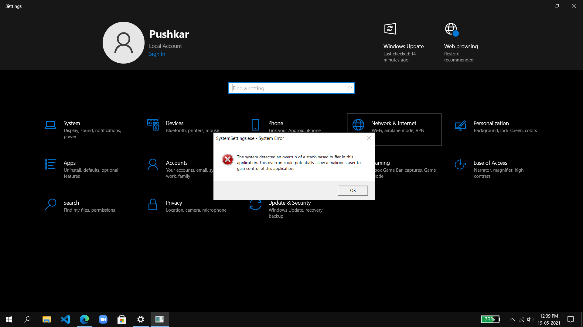Open the Apps list icon
The width and height of the screenshot is (583, 327).
(x=50, y=164)
